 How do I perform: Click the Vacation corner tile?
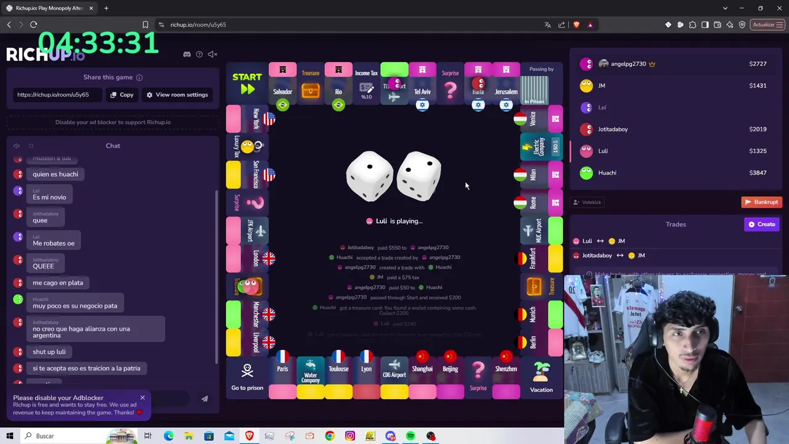(x=542, y=377)
